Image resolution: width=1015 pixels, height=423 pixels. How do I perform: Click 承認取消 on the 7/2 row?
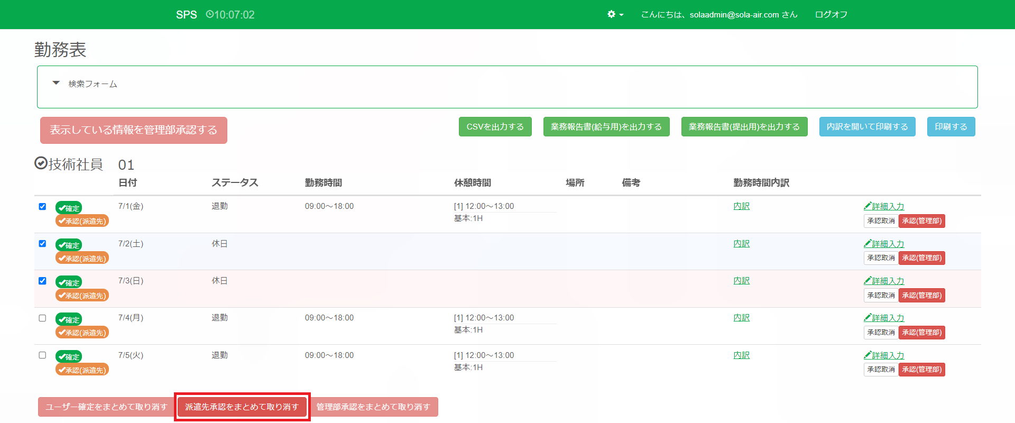pos(881,258)
